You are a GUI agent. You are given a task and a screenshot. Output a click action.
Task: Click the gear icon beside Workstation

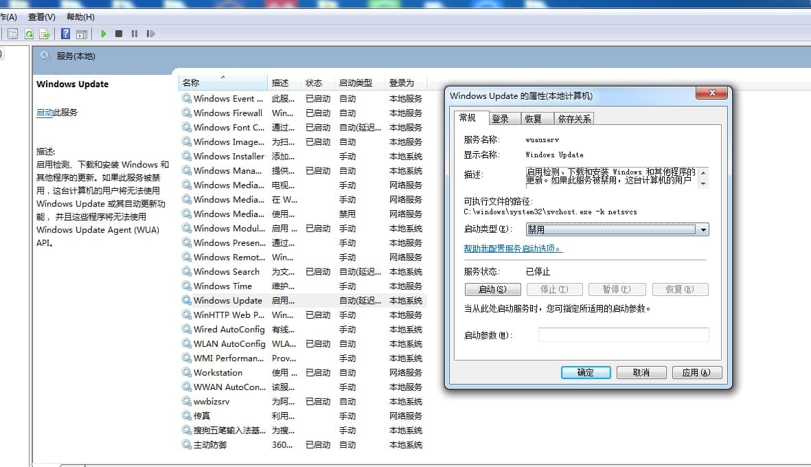pyautogui.click(x=186, y=372)
